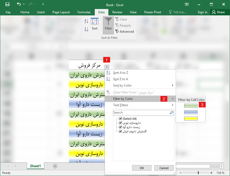Click the Save icon in title bar
230x176 pixels.
[7, 4]
